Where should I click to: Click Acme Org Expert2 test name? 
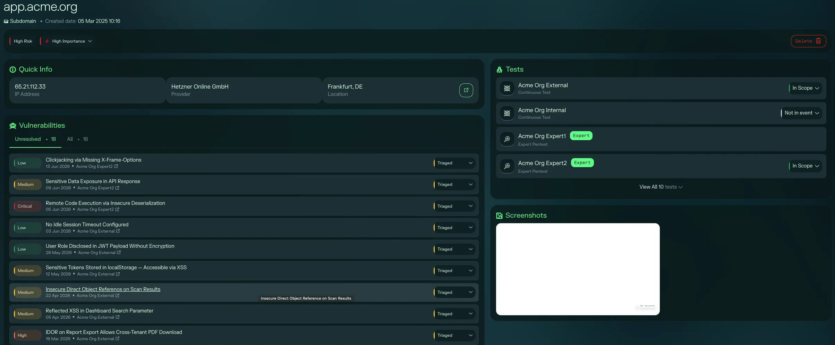coord(543,163)
